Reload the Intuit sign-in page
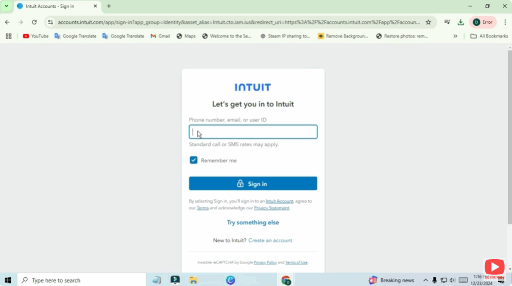 click(x=34, y=22)
